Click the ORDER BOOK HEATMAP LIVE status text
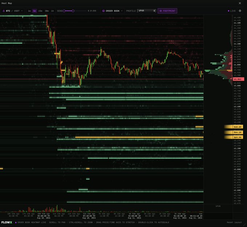The width and height of the screenshot is (247, 227). click(32, 222)
